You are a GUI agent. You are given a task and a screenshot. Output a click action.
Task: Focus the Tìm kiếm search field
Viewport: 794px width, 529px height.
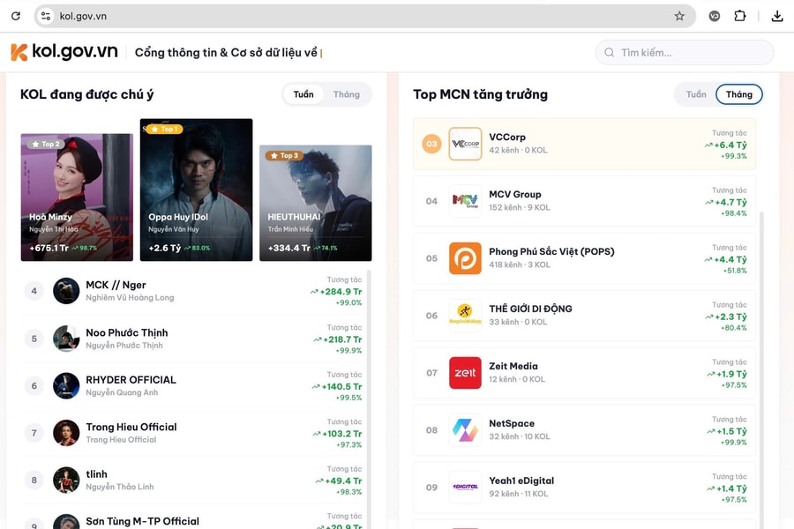point(685,53)
